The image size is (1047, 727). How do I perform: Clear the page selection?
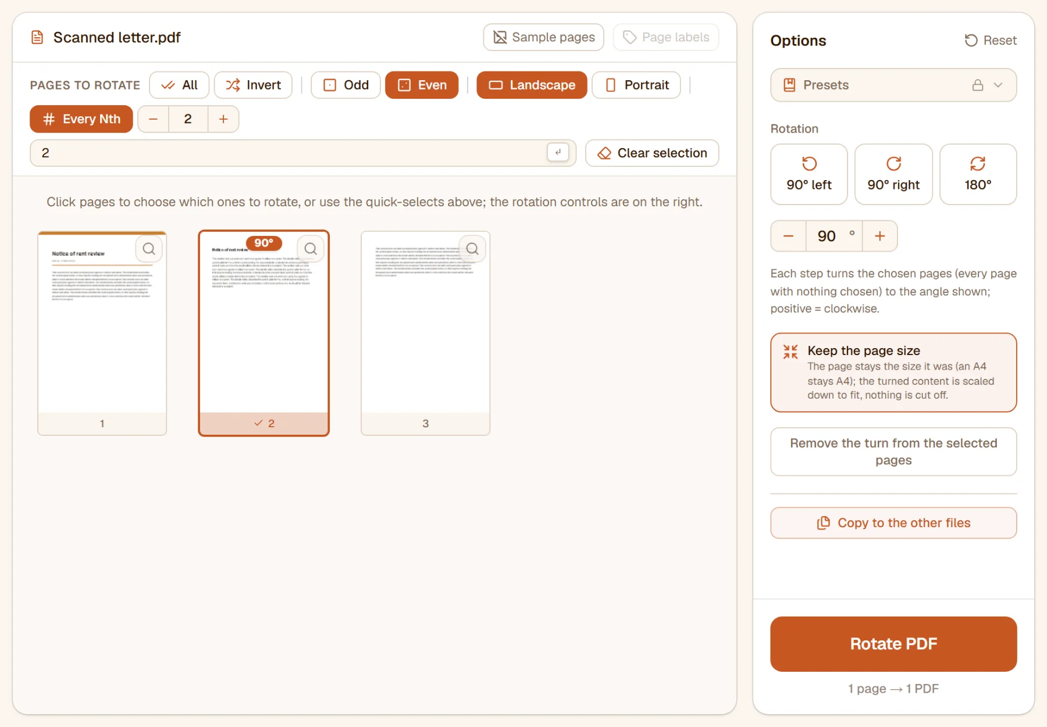pyautogui.click(x=652, y=153)
